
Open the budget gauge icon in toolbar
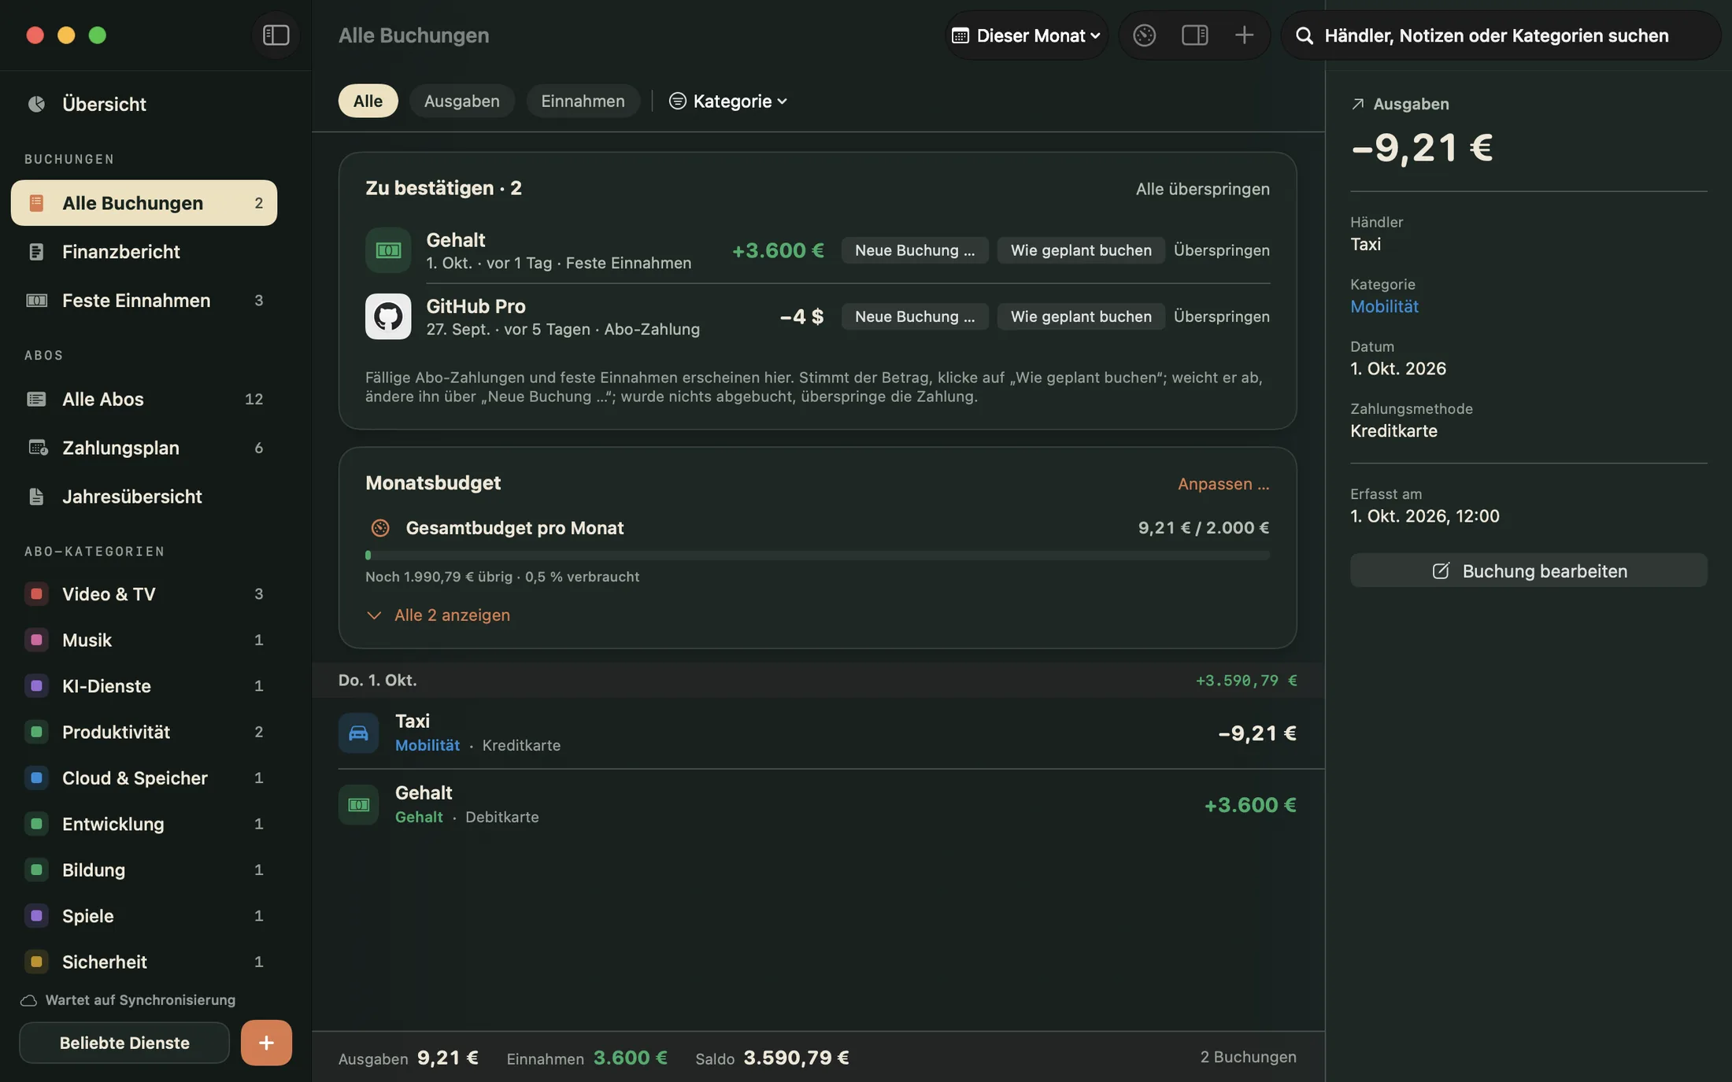(x=1144, y=35)
